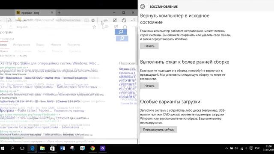Open the clock showing 11:00

[x=268, y=148]
